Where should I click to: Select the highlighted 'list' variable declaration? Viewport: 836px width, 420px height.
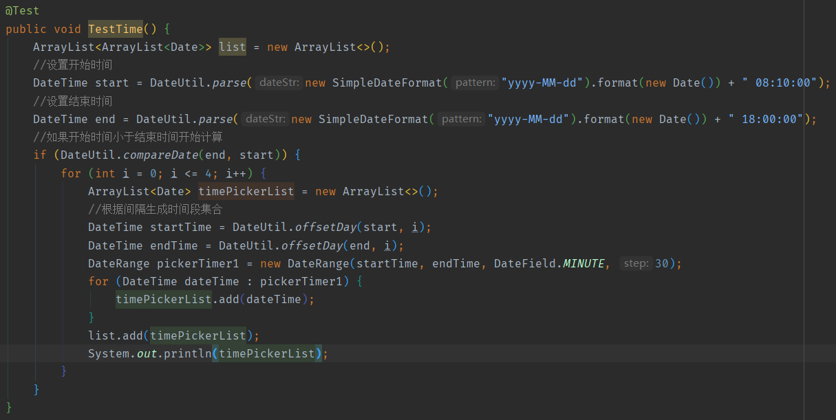tap(233, 47)
